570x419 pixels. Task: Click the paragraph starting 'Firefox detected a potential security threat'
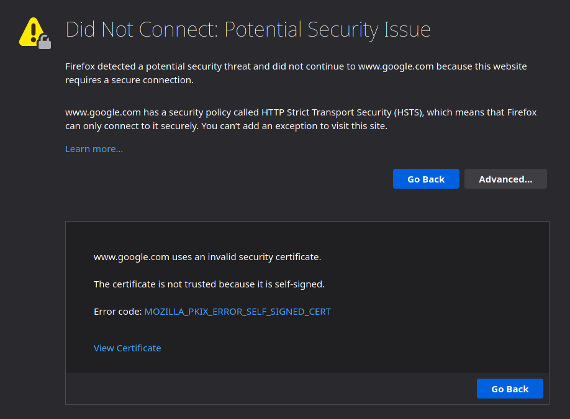pos(296,73)
